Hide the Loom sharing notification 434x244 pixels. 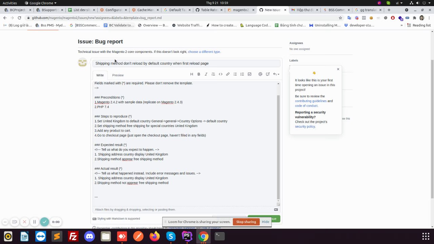pyautogui.click(x=265, y=222)
